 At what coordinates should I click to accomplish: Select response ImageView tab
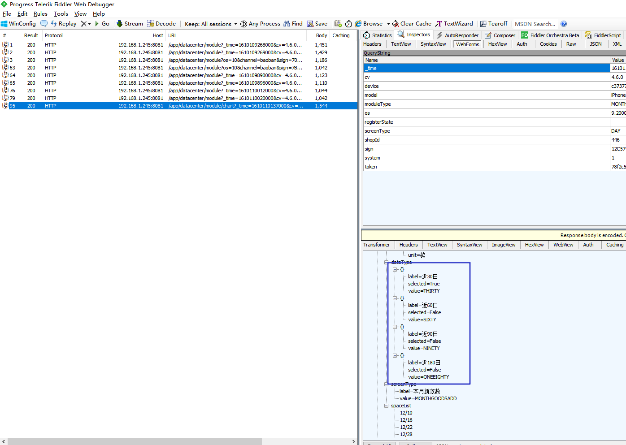coord(504,245)
